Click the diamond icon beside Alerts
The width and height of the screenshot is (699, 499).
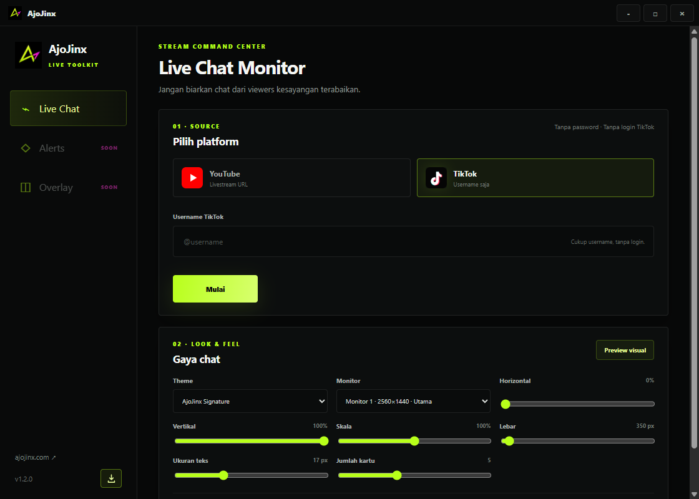pos(26,148)
